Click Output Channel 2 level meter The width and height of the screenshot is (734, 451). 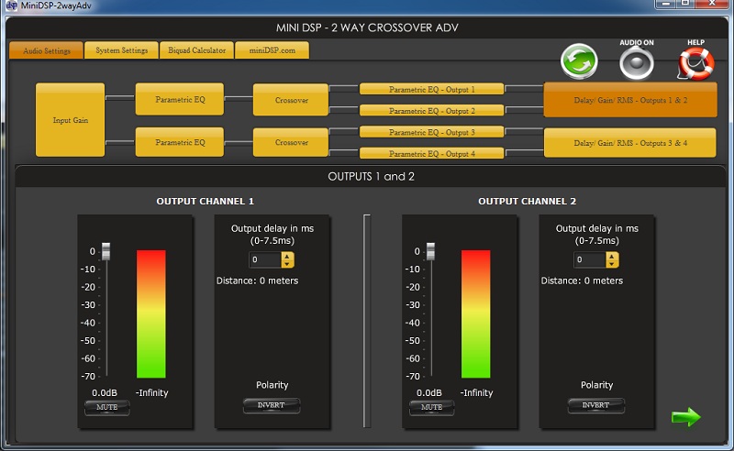(x=475, y=313)
